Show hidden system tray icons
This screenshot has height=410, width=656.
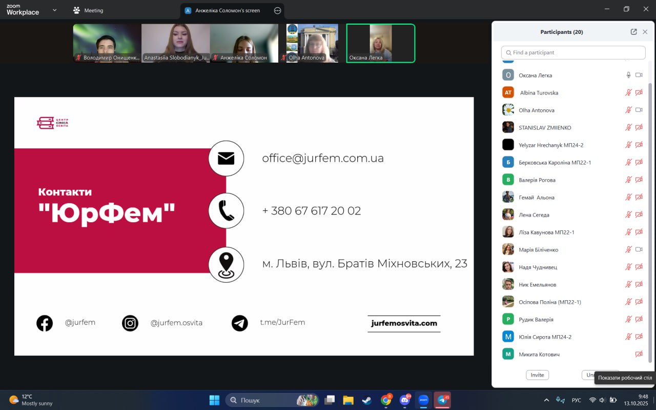click(x=546, y=400)
